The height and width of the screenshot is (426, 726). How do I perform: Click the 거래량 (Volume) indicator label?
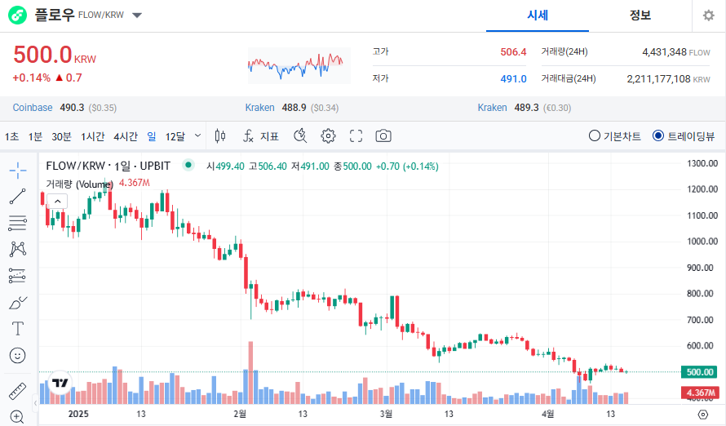click(x=79, y=184)
